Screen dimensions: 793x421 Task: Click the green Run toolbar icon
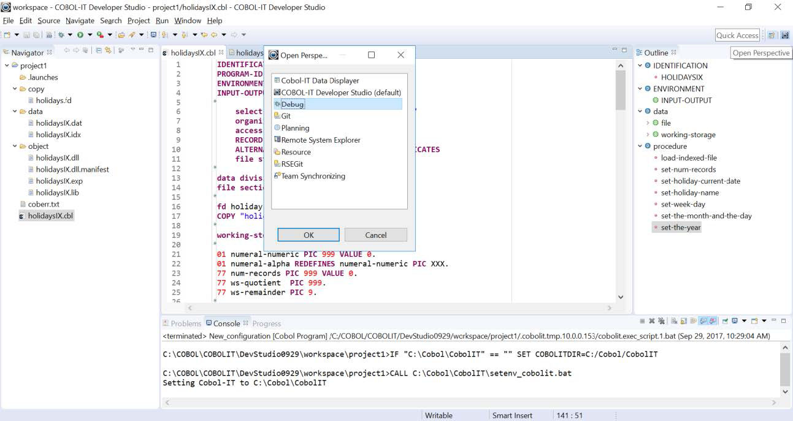(x=80, y=35)
